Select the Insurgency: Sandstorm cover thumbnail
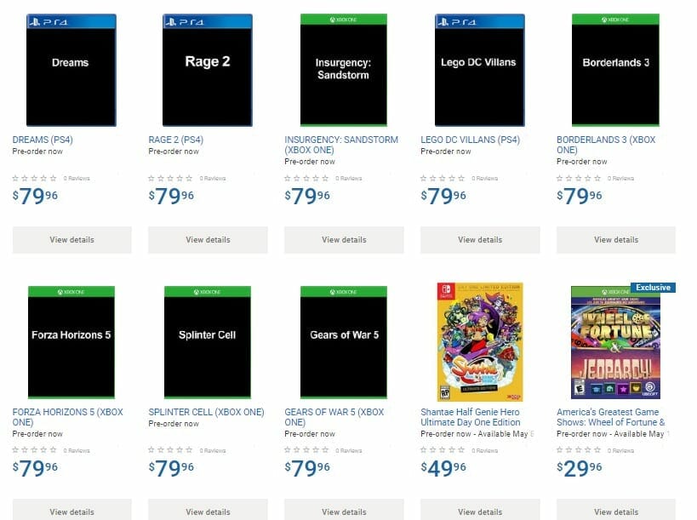The image size is (697, 520). coord(344,70)
